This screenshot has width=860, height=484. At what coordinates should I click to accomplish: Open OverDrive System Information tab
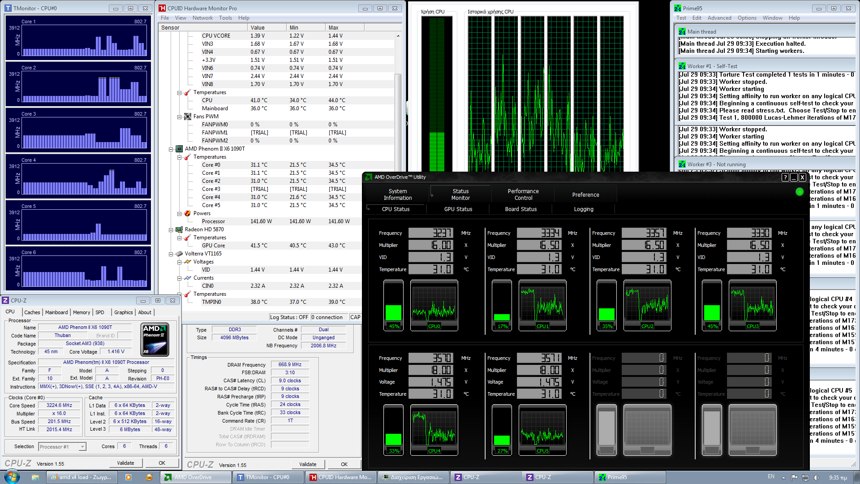click(x=398, y=194)
